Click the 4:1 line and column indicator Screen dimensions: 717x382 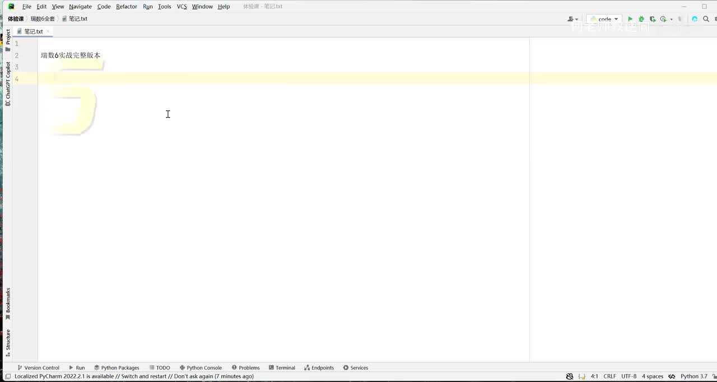coord(594,376)
